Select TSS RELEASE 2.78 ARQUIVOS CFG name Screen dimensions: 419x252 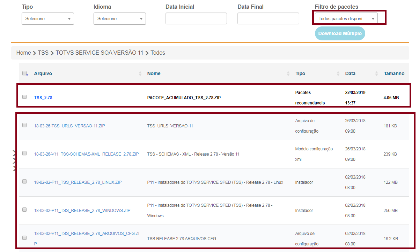click(182, 239)
